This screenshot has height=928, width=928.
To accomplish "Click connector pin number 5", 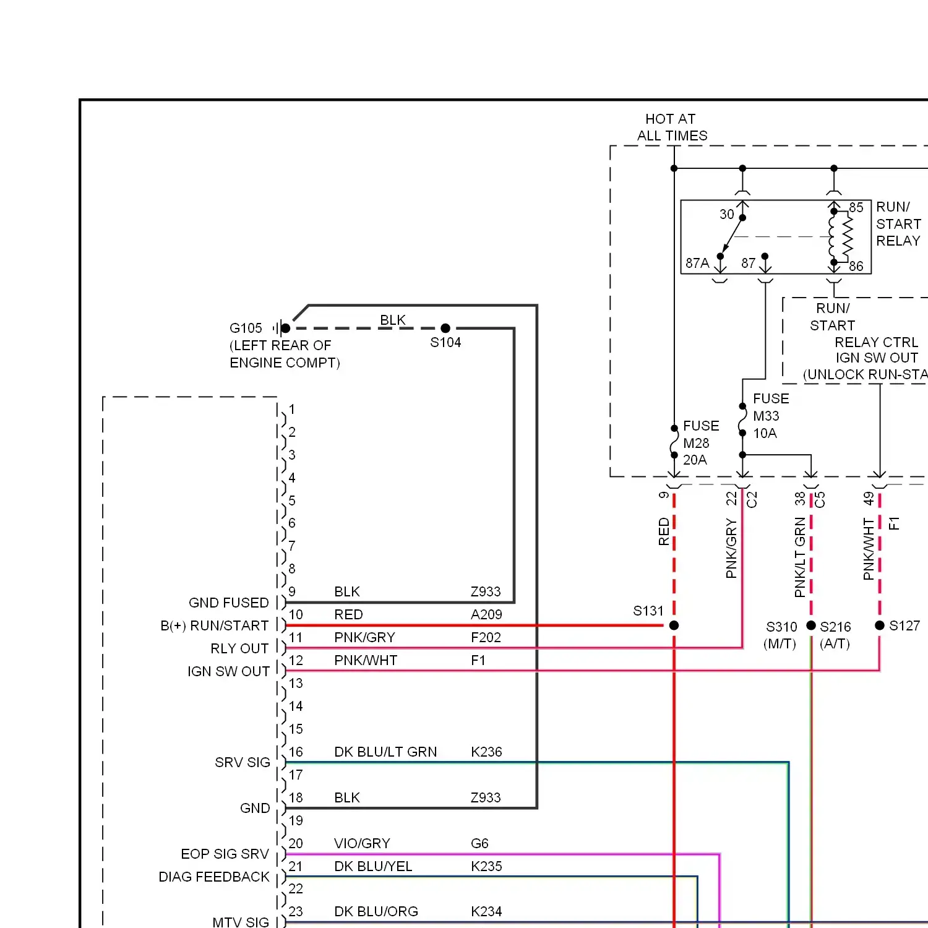I will point(292,501).
